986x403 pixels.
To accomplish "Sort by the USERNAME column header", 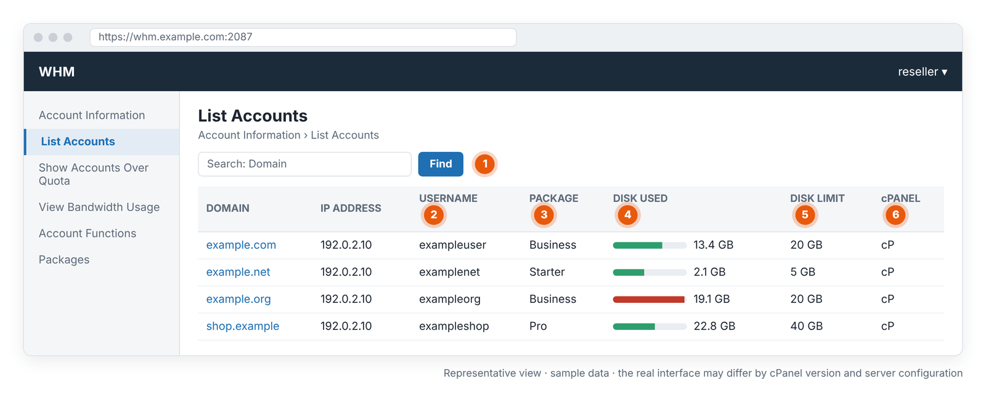I will tap(448, 199).
